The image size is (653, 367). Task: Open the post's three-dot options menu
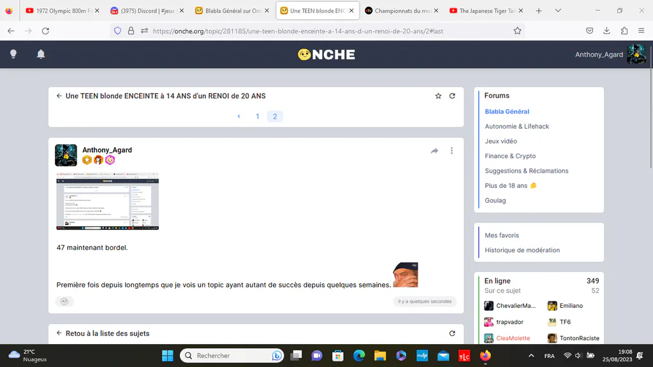pos(451,150)
